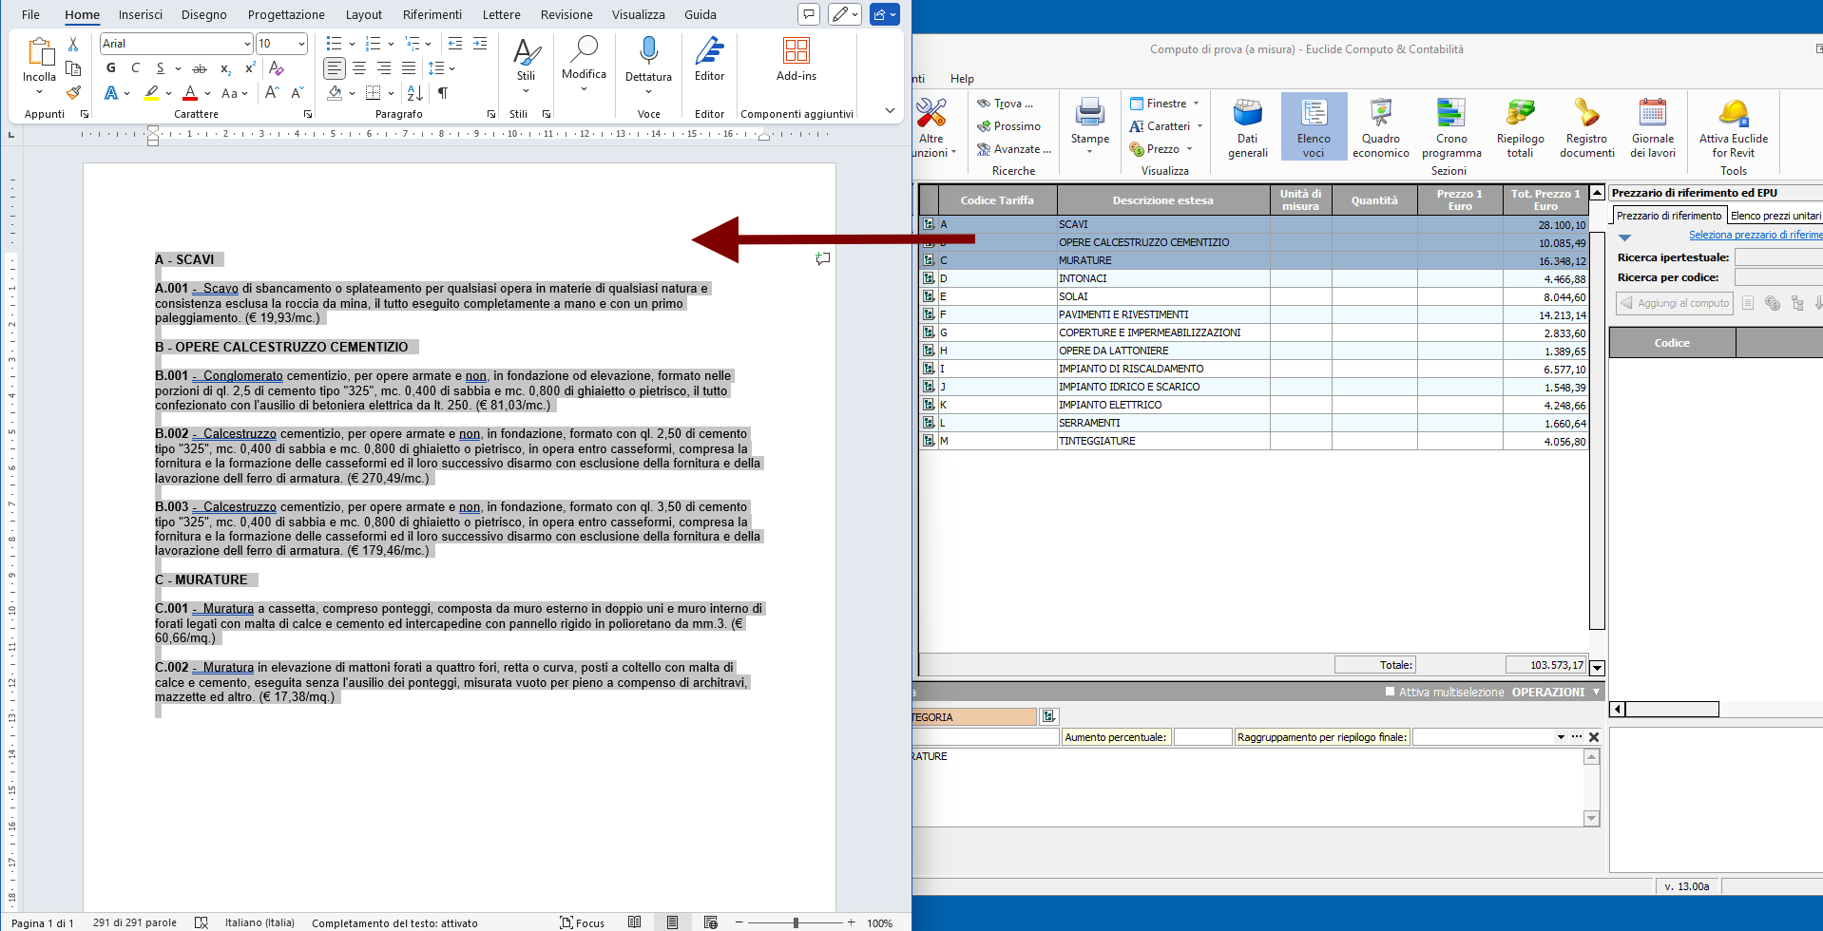The height and width of the screenshot is (931, 1823).
Task: Open the Inserisci ribbon tab
Action: [x=141, y=15]
